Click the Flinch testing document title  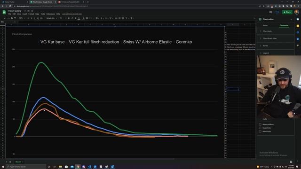(15, 11)
